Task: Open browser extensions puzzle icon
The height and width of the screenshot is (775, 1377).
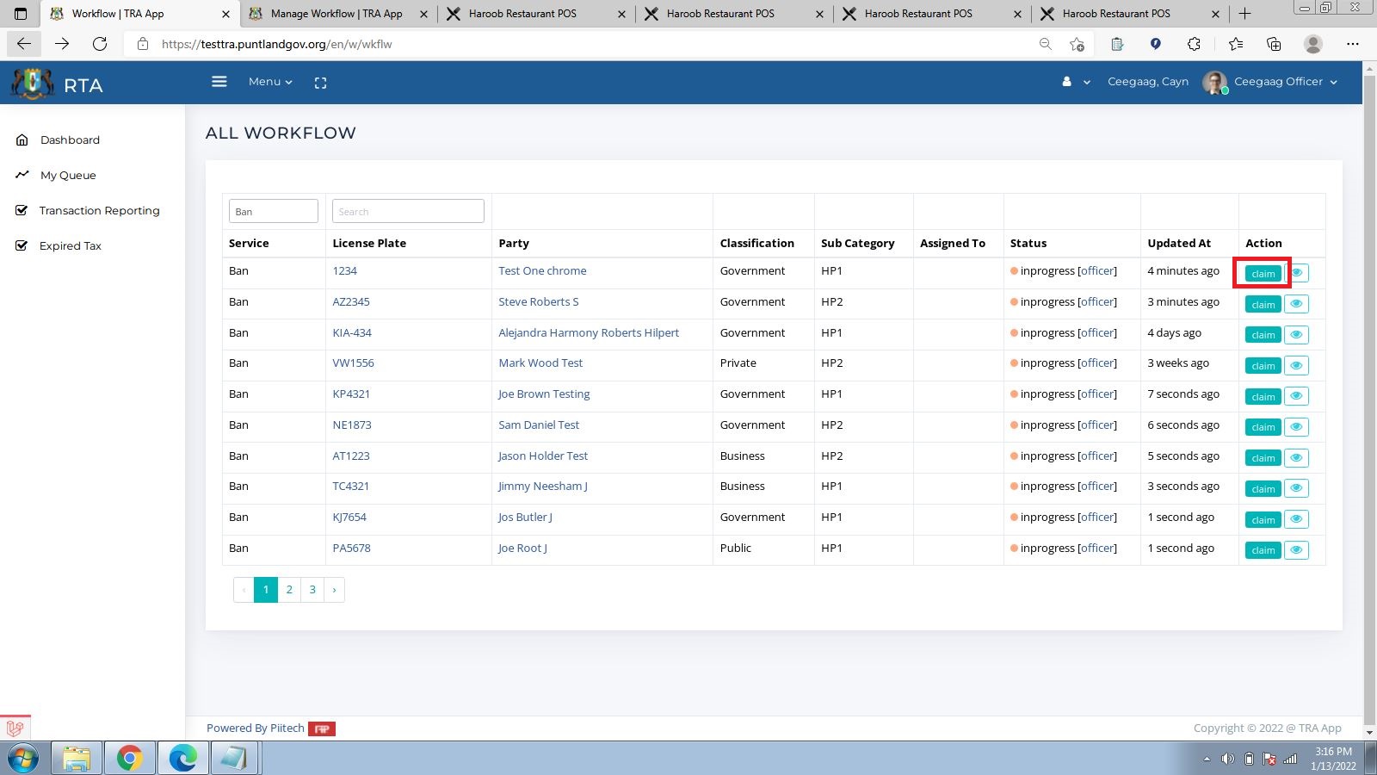Action: point(1194,44)
